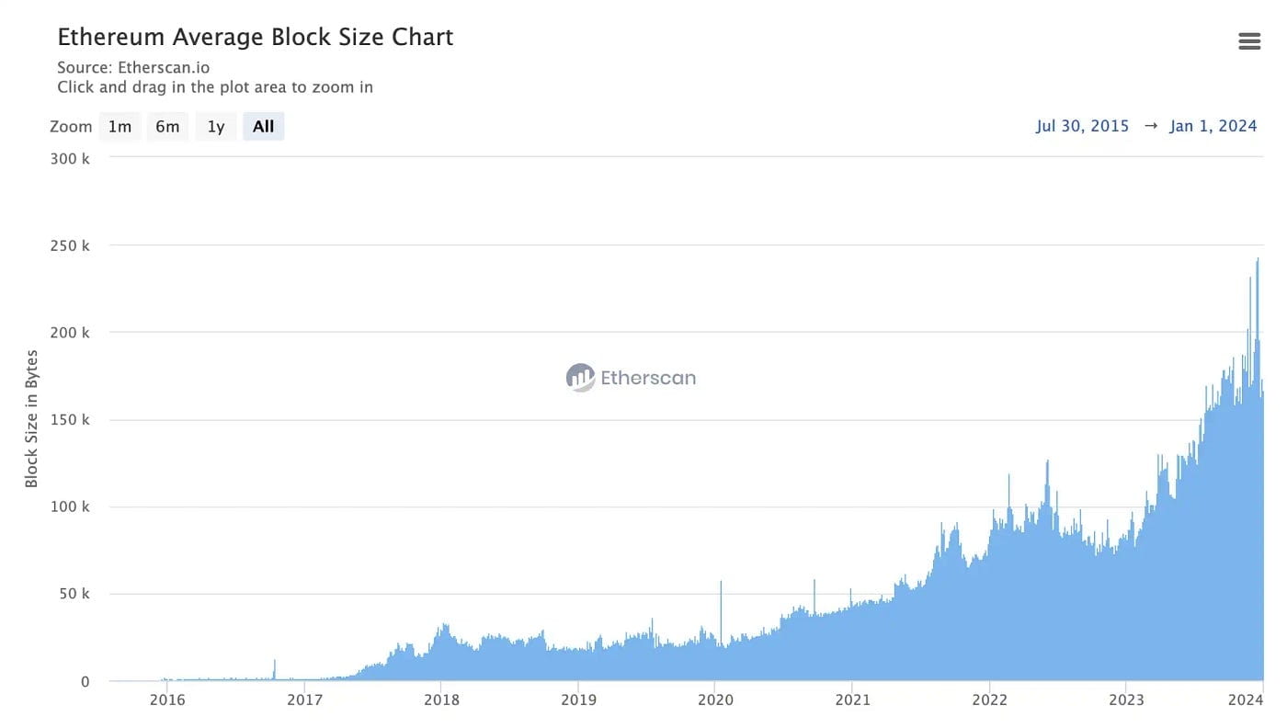
Task: Click the Etherscan watermark logo icon
Action: coord(580,377)
